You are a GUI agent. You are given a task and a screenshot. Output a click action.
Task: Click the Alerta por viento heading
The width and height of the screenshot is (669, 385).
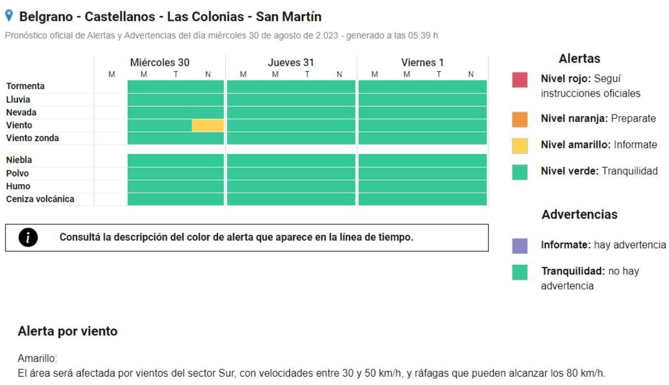pyautogui.click(x=67, y=331)
